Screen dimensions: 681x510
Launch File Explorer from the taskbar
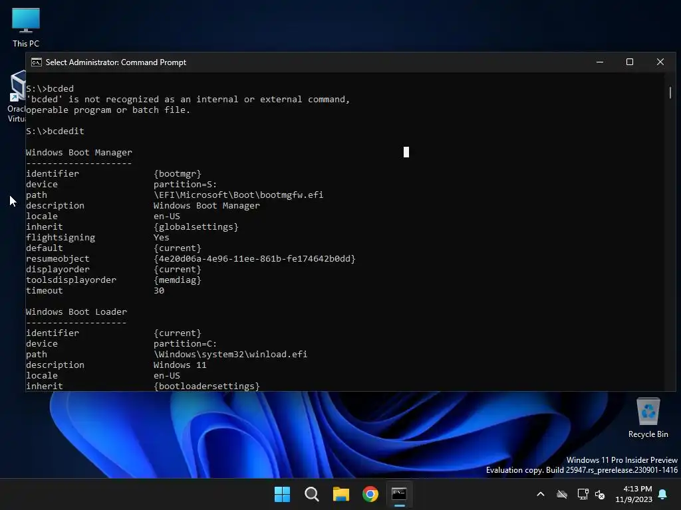pyautogui.click(x=341, y=494)
